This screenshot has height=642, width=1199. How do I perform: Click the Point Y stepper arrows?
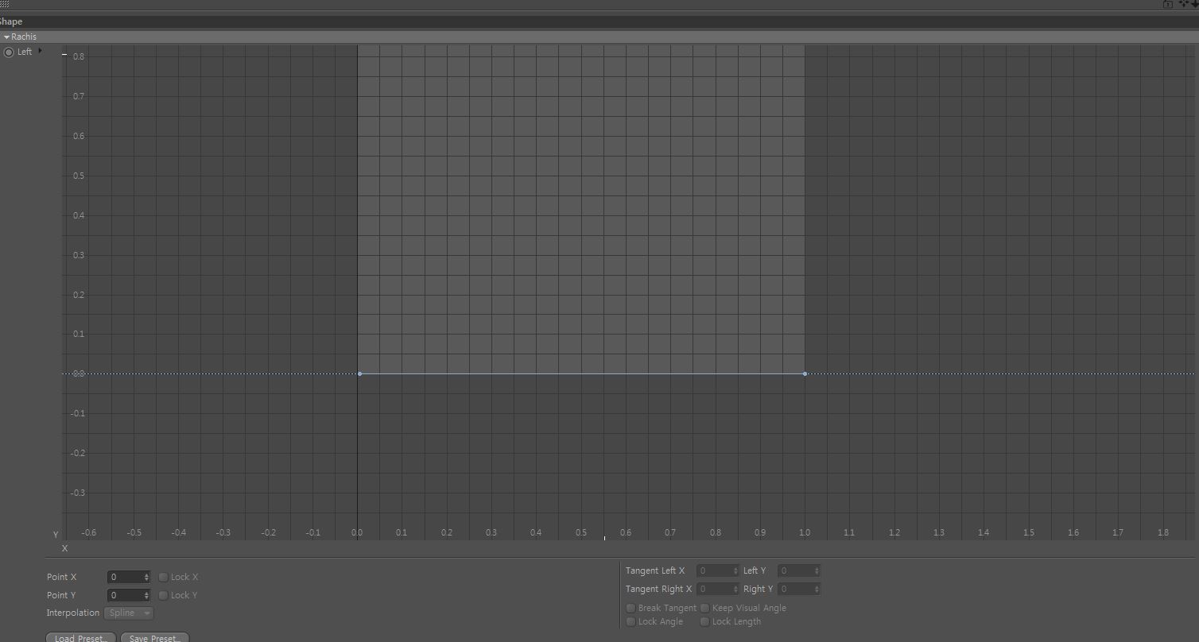point(147,595)
